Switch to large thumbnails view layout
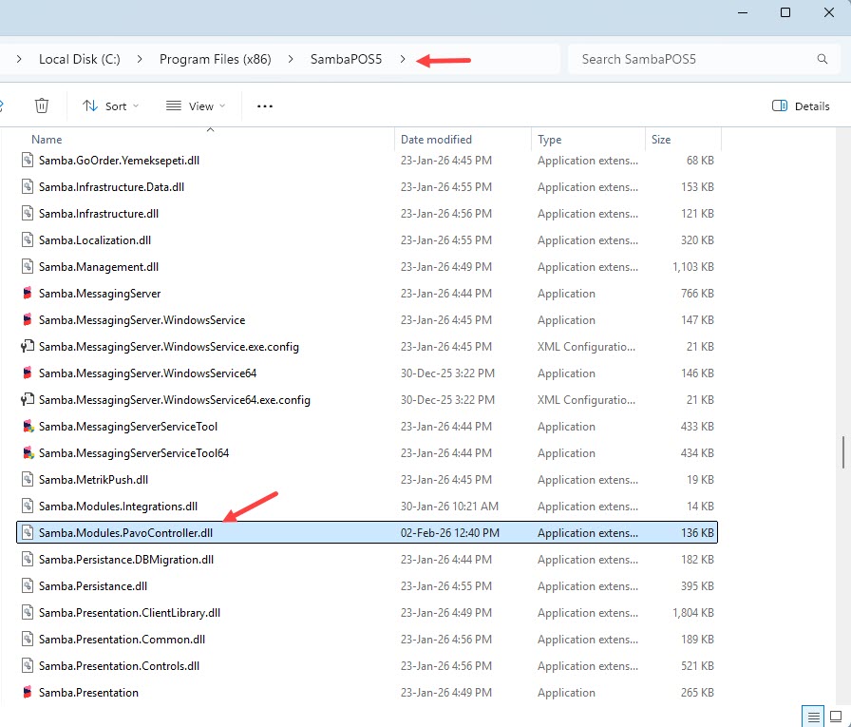Viewport: 851px width, 727px height. click(836, 715)
